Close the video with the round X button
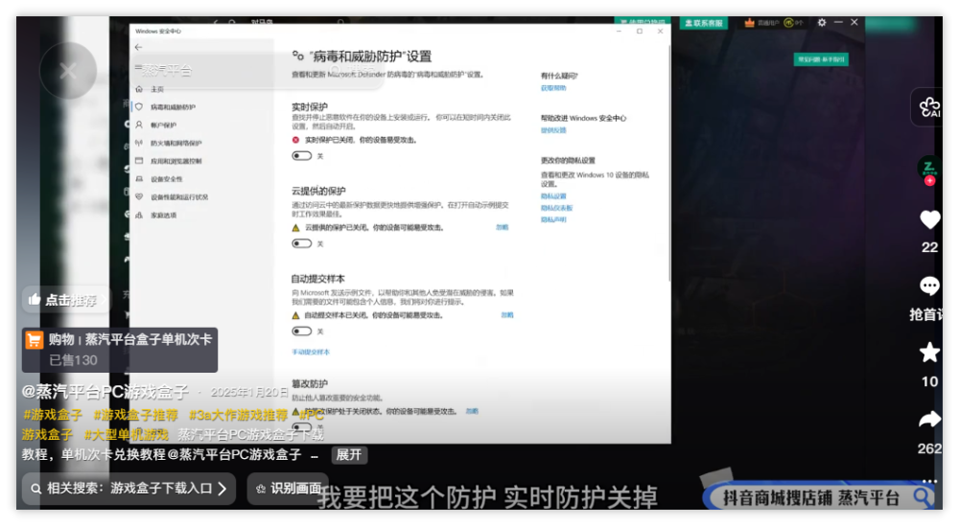 [x=68, y=71]
